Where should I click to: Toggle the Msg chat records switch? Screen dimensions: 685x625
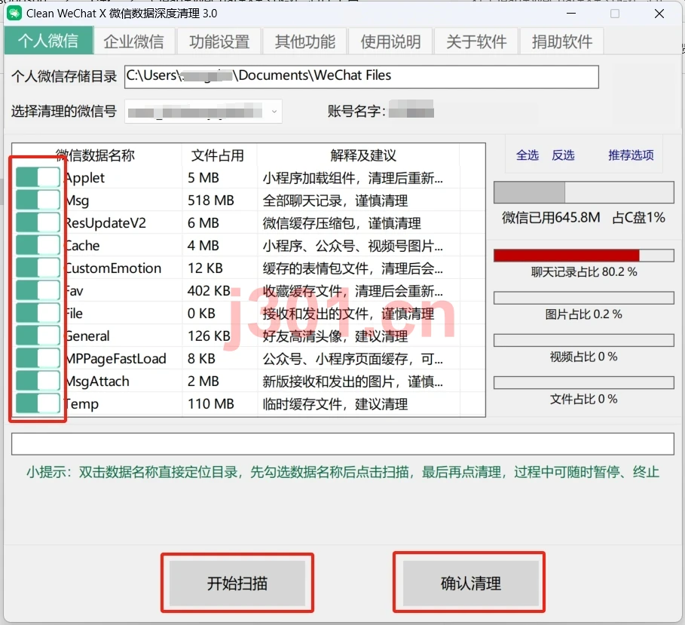point(38,201)
